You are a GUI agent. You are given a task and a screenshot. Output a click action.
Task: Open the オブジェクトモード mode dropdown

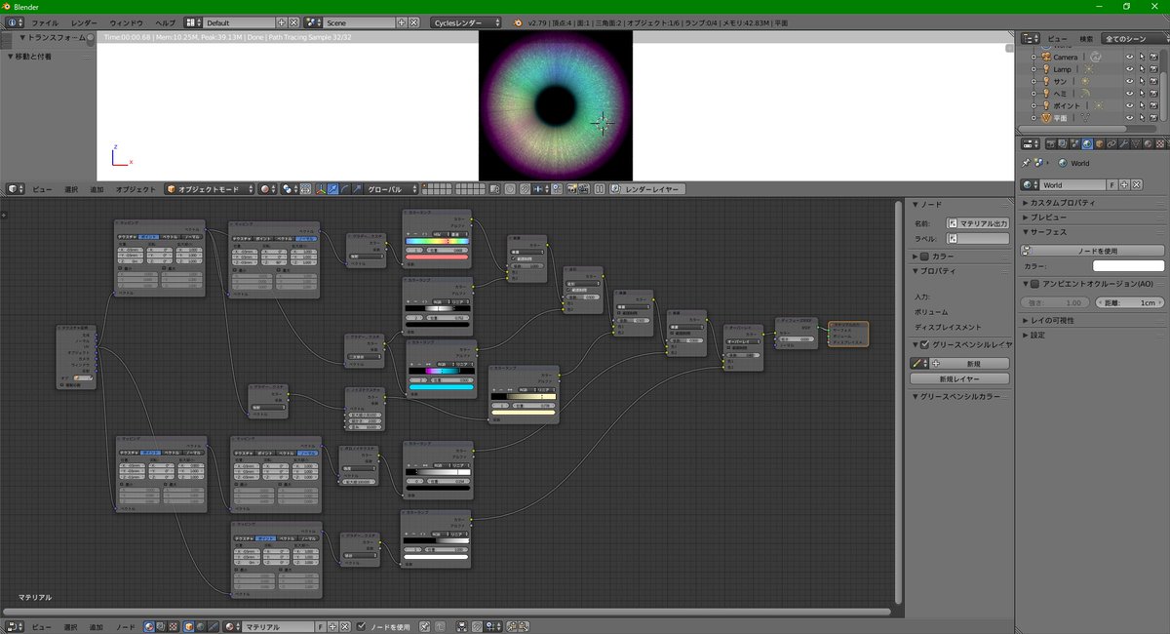[x=210, y=189]
